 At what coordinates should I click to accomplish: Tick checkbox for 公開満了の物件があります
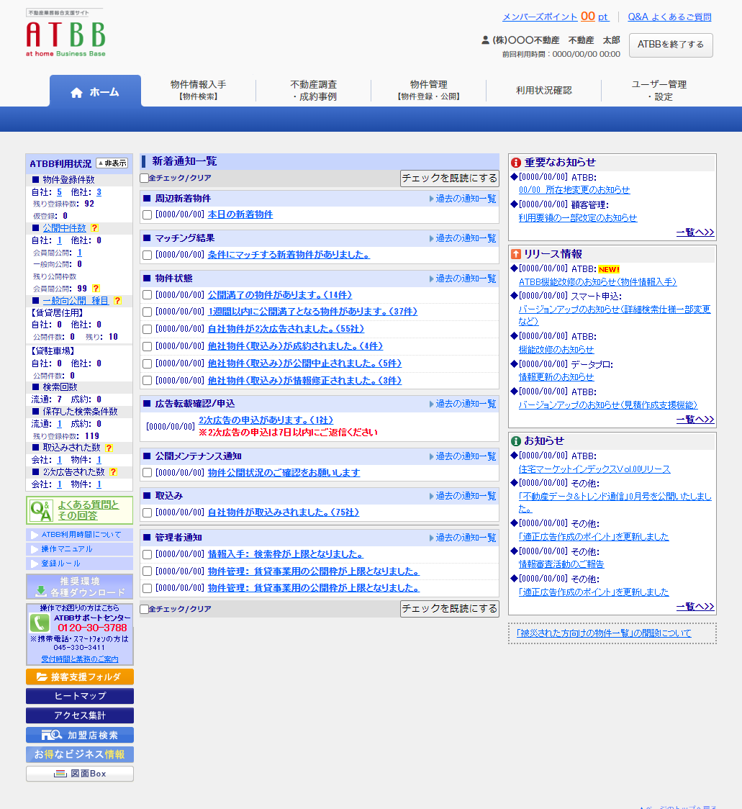pos(147,295)
